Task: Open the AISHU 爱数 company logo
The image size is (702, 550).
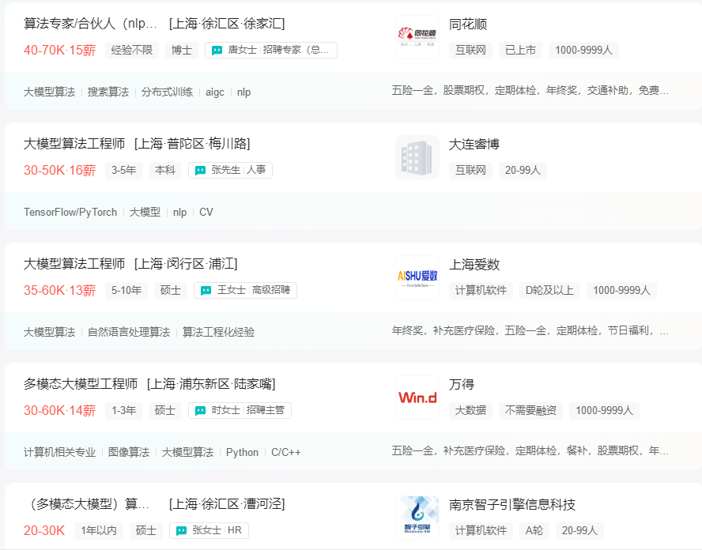Action: click(417, 277)
